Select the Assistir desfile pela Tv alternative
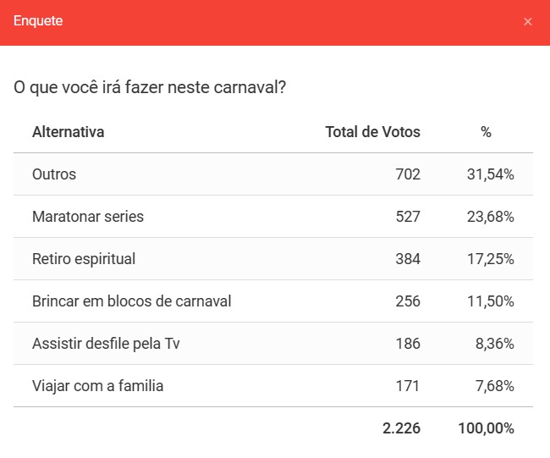The height and width of the screenshot is (458, 550). [x=106, y=344]
